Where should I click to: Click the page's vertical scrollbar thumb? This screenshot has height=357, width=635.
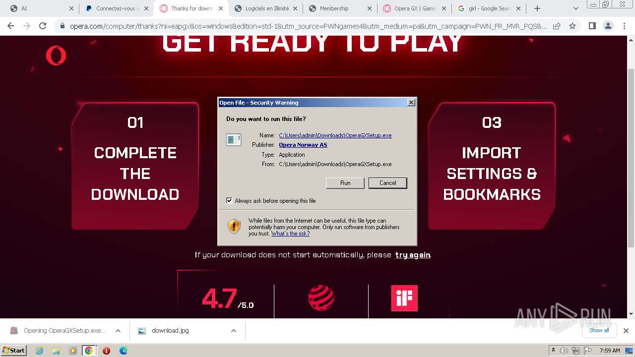coord(631,159)
